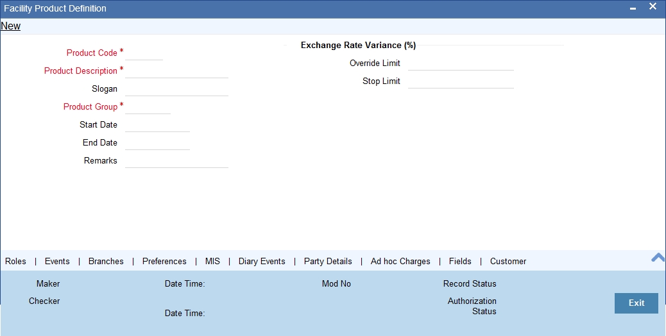The height and width of the screenshot is (336, 666).
Task: Open the Customer sub-screen
Action: pyautogui.click(x=508, y=262)
